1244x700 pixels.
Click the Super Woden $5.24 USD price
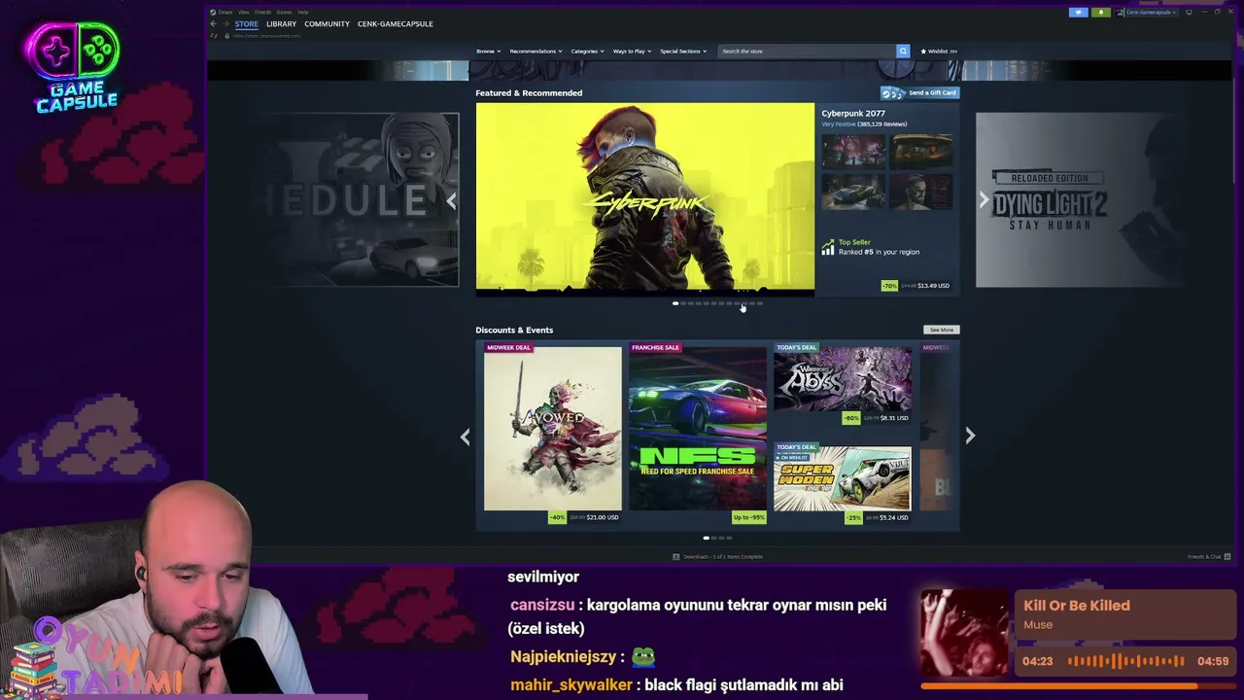[894, 517]
